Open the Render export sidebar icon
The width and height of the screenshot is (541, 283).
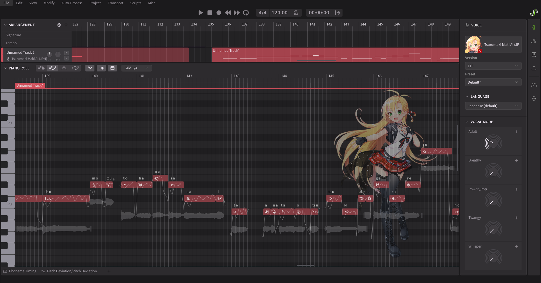[534, 68]
